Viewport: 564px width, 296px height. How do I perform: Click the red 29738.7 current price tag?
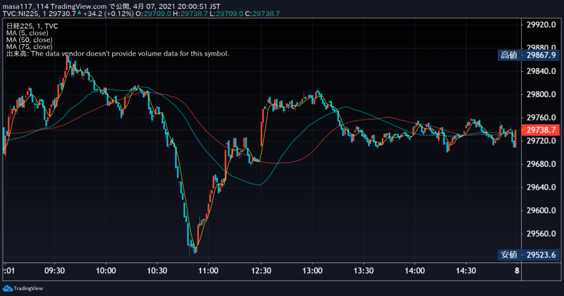click(x=541, y=130)
